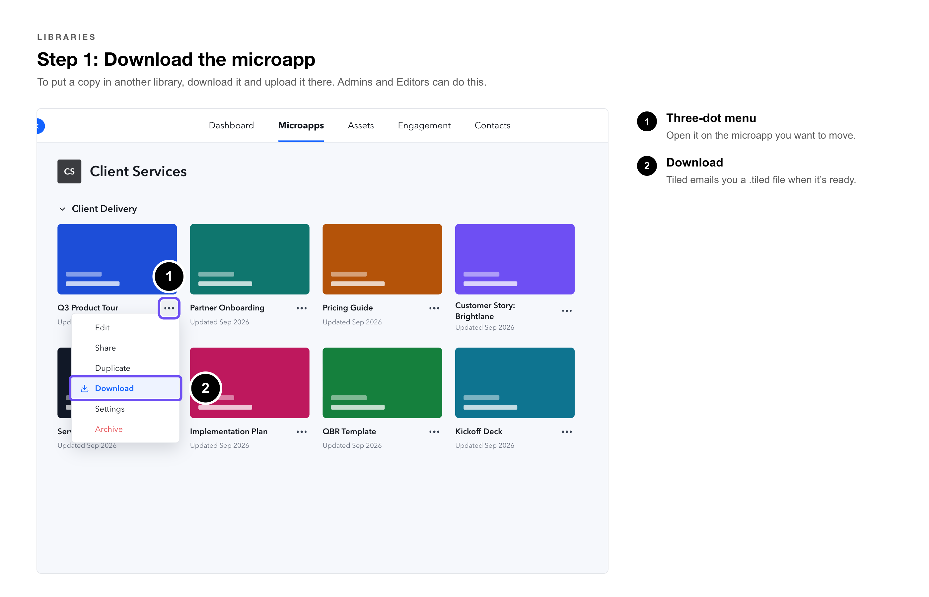
Task: Open three-dot menu for Implementation Plan
Action: [302, 432]
